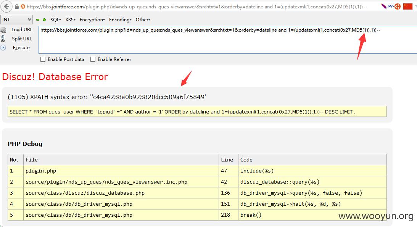Open the INT type dropdown
417x227 pixels.
coord(16,20)
